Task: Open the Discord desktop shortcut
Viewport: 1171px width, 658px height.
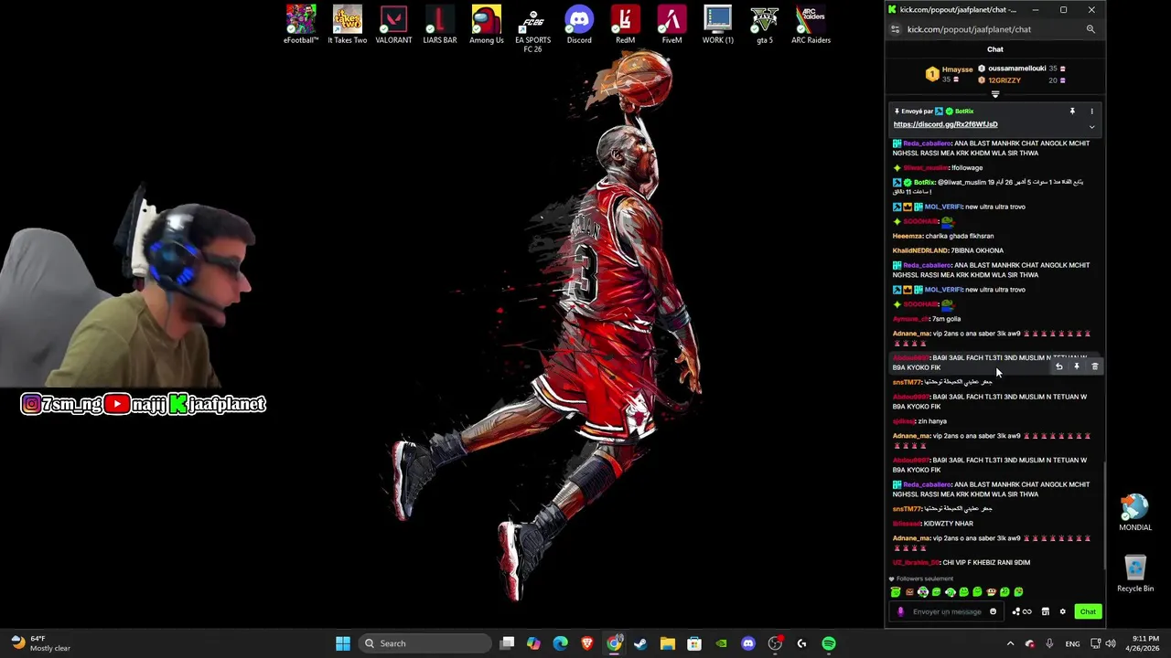Action: (579, 25)
